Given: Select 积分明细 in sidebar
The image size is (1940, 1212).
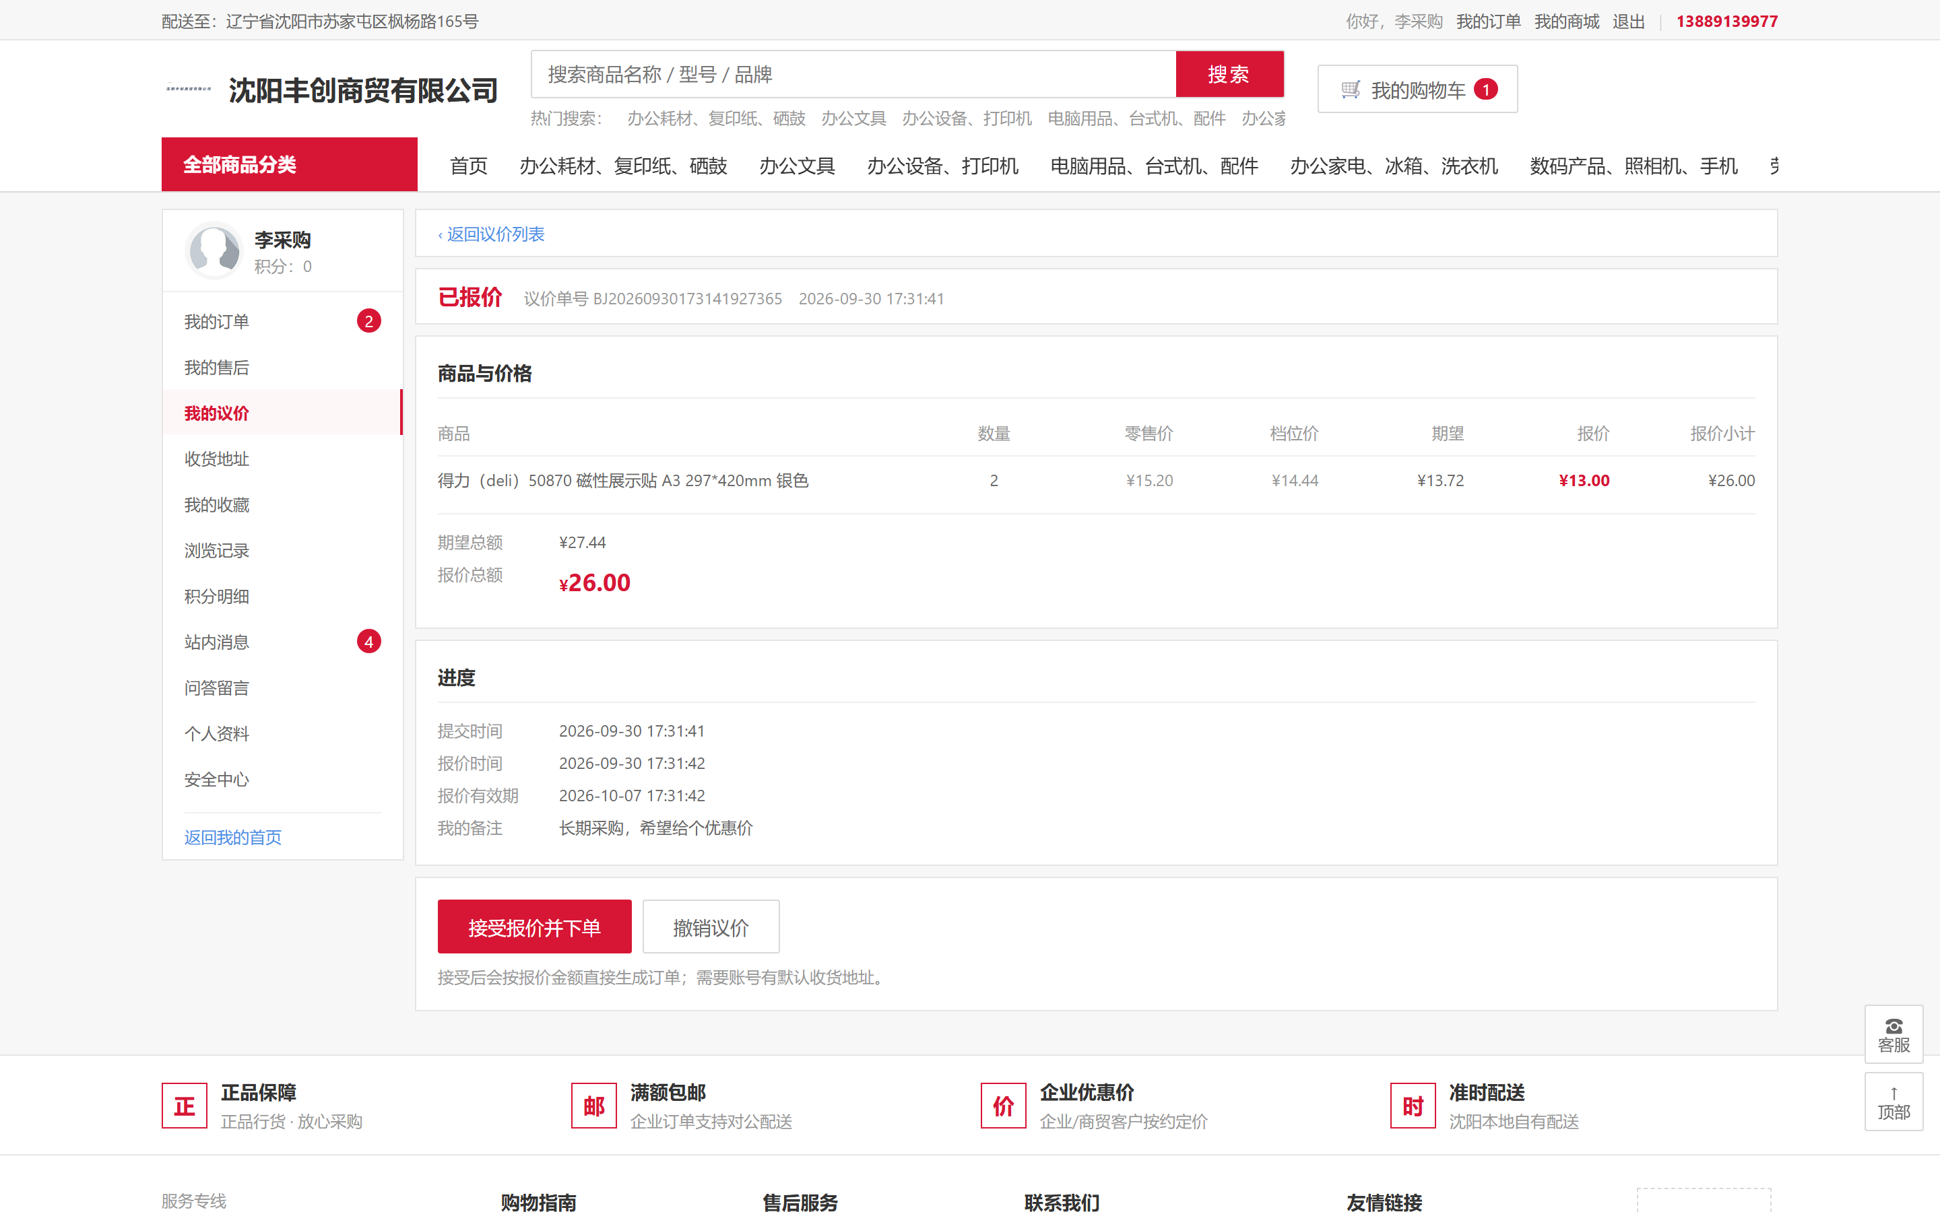Looking at the screenshot, I should (x=282, y=597).
